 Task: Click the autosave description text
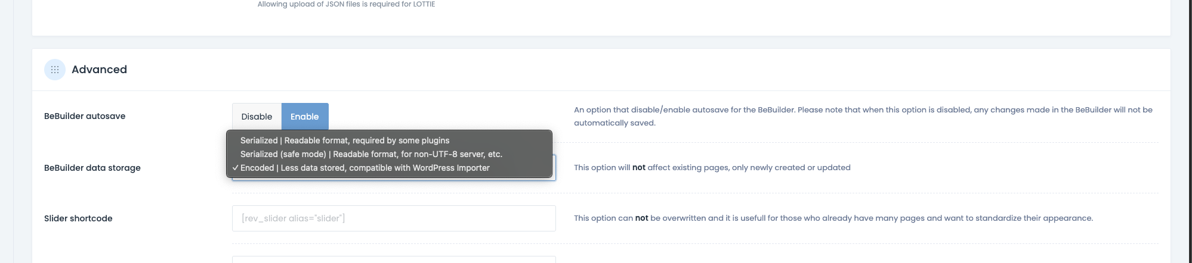tap(863, 116)
